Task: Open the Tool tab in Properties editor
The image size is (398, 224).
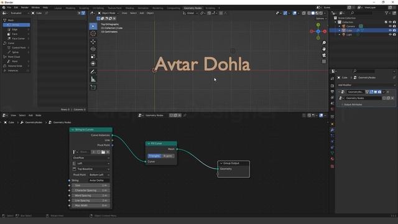Action: pos(332,79)
